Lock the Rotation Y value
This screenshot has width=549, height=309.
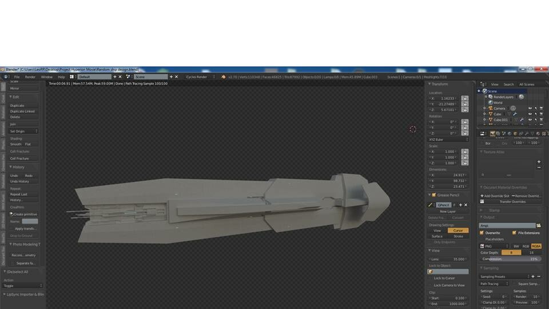[464, 128]
